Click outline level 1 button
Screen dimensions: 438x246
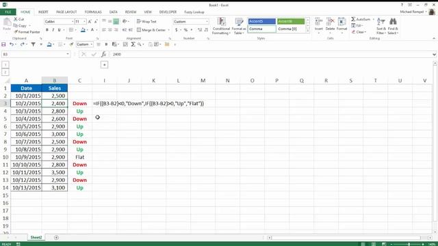point(5,65)
